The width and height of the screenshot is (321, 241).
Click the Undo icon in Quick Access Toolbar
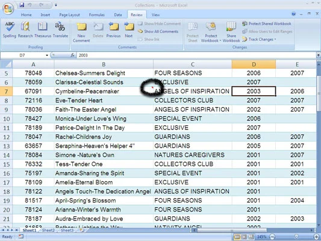(x=30, y=5)
